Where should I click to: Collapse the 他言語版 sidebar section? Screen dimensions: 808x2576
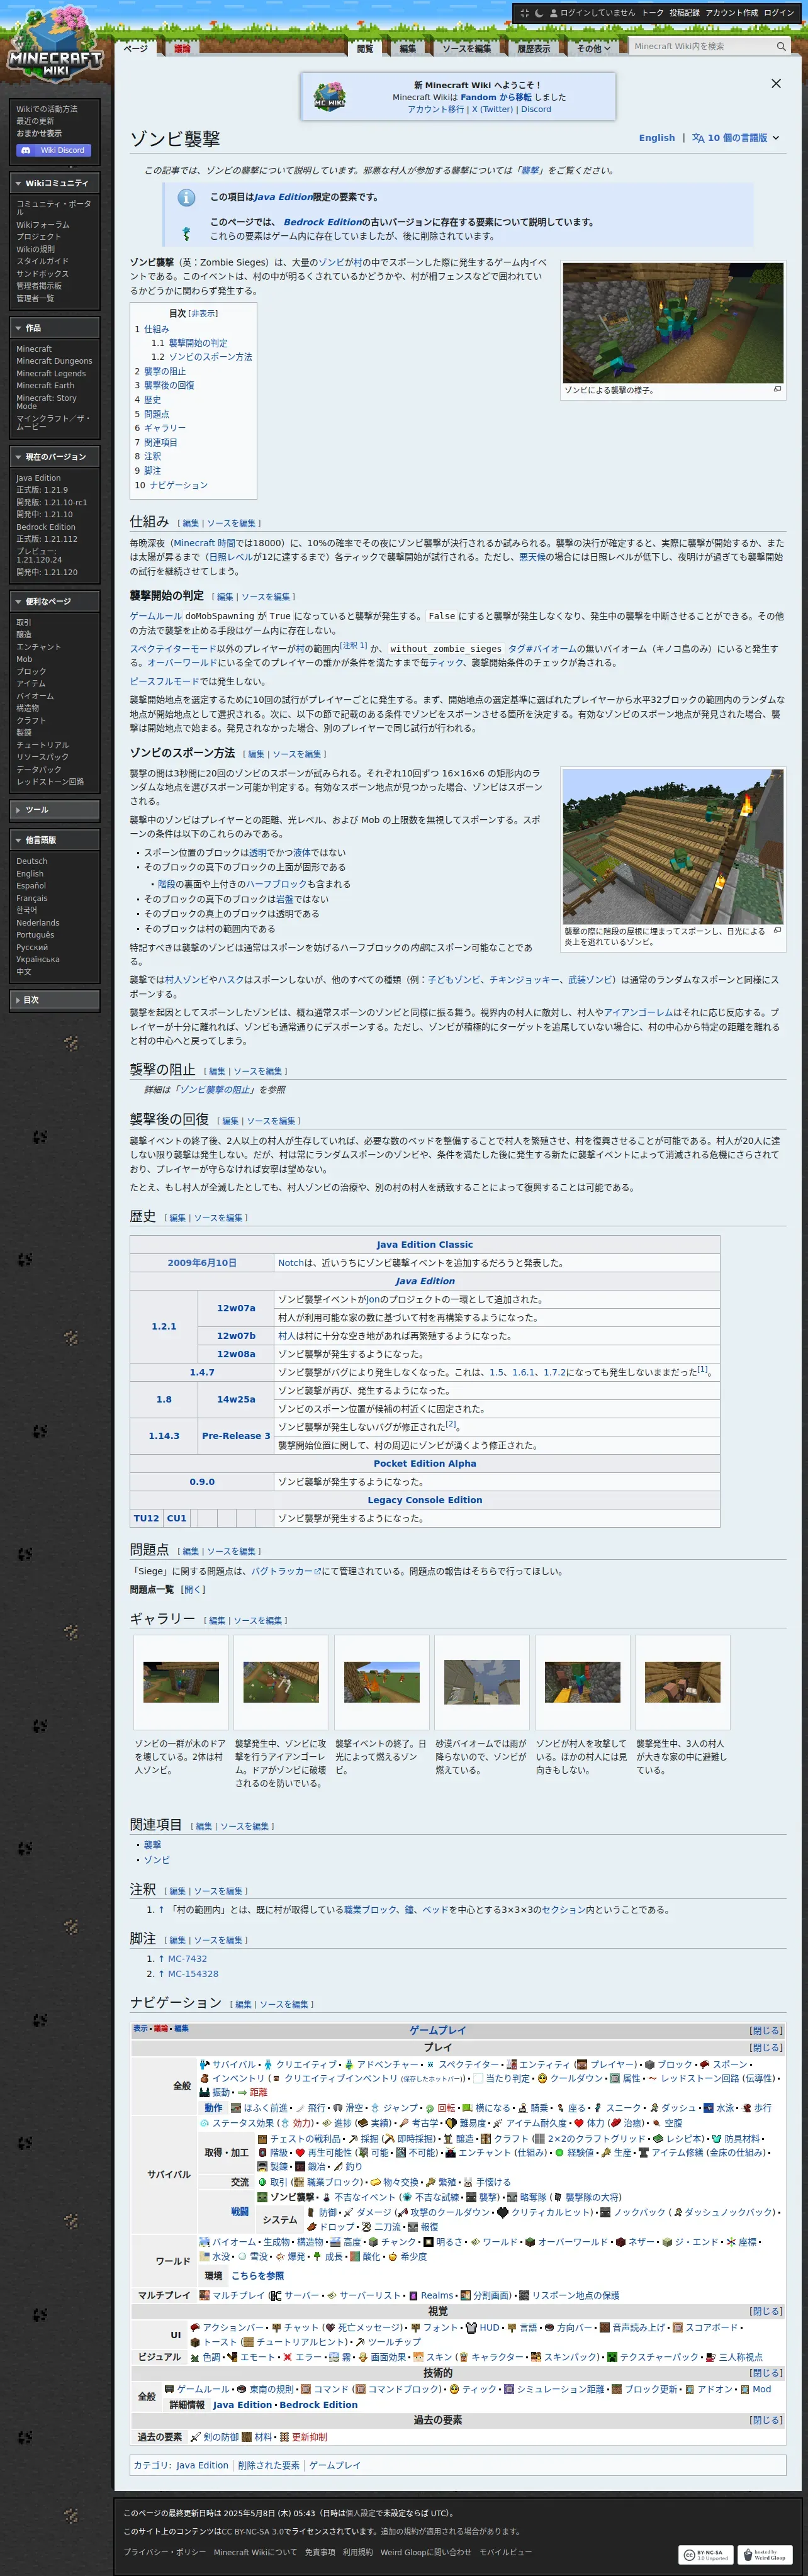tap(55, 840)
